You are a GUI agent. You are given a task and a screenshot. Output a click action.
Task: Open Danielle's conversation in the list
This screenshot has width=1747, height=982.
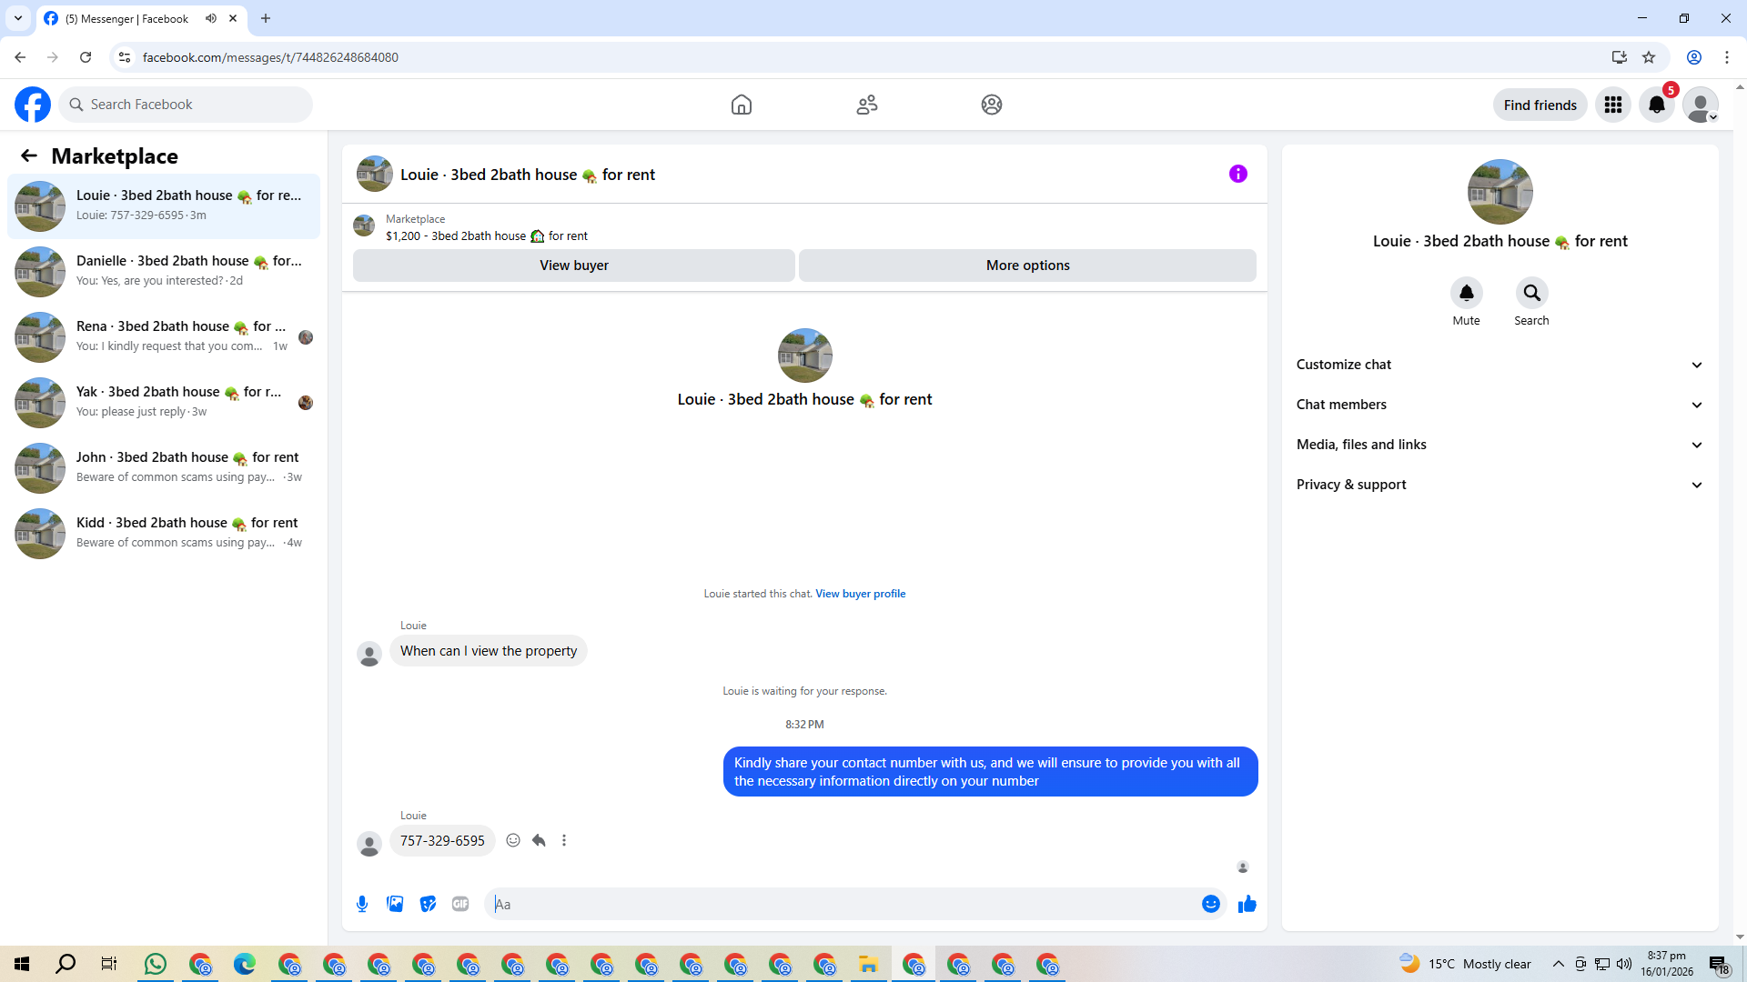point(164,271)
